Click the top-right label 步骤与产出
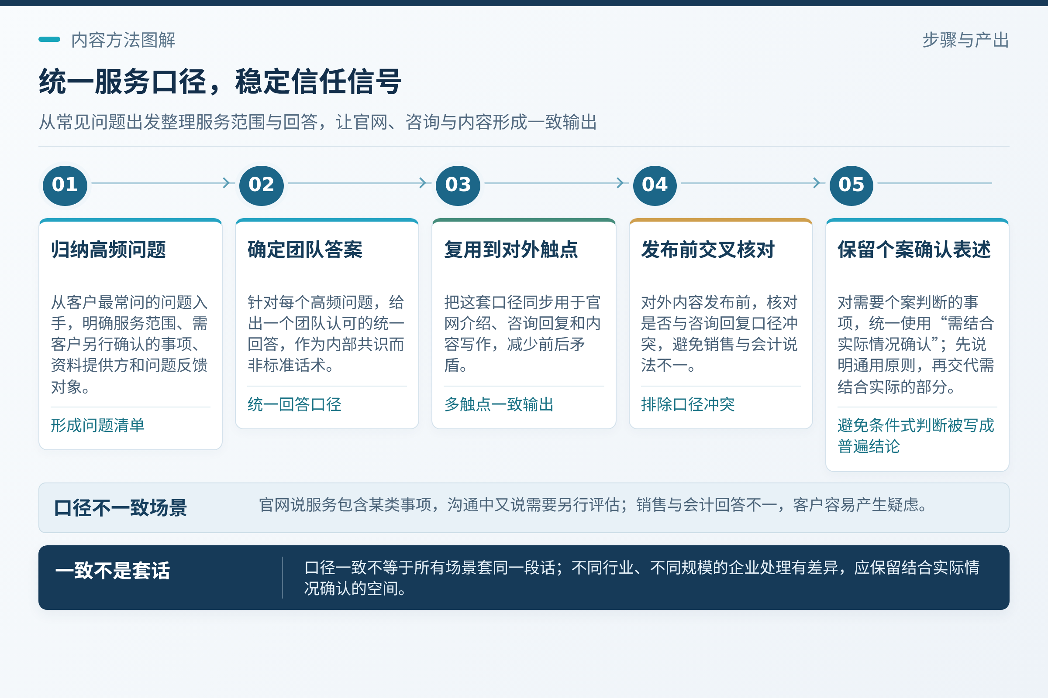Screen dimensions: 1048x698 [965, 40]
